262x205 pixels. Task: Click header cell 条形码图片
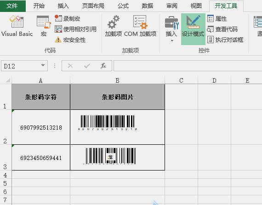pos(118,97)
